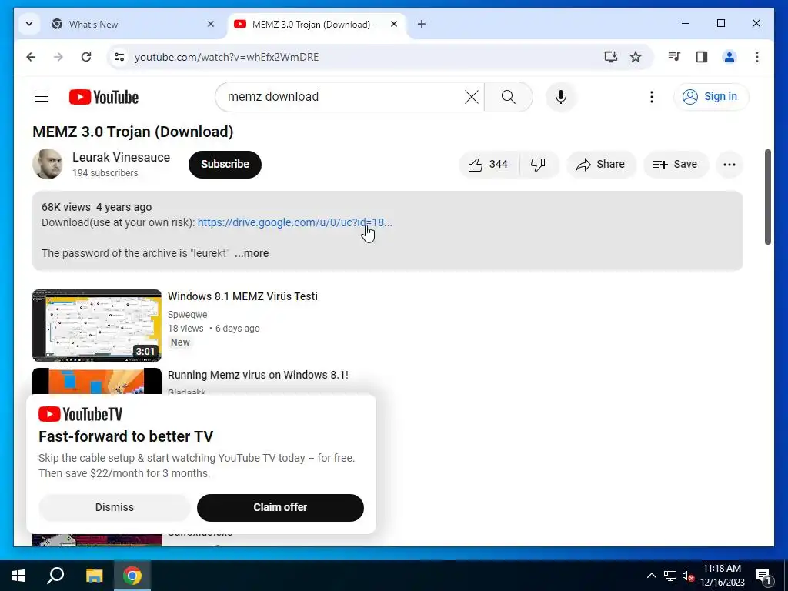Image resolution: width=788 pixels, height=591 pixels.
Task: Open the Spweqwe channel name
Action: click(x=188, y=315)
